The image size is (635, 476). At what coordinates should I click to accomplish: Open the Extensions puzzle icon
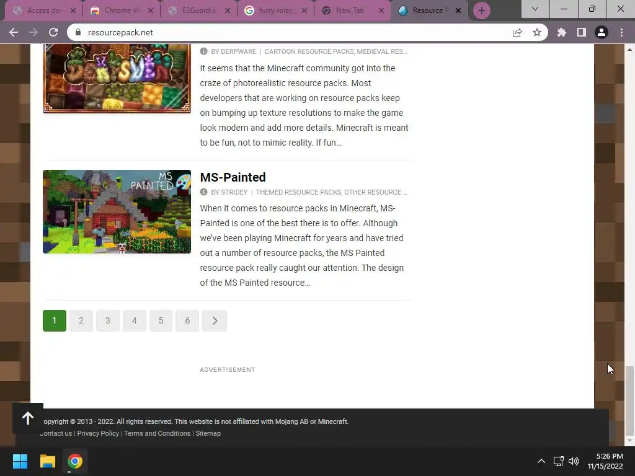[x=561, y=32]
